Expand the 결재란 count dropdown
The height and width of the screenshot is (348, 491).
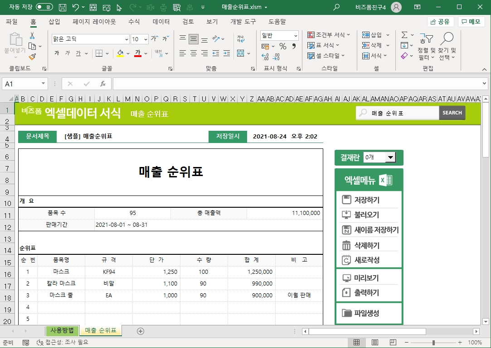(390, 157)
